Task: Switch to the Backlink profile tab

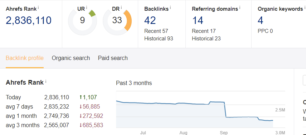Action: point(25,58)
